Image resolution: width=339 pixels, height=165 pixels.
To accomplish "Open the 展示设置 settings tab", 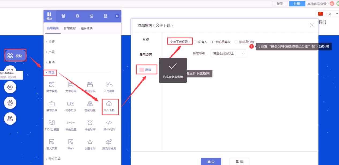I will pyautogui.click(x=146, y=55).
